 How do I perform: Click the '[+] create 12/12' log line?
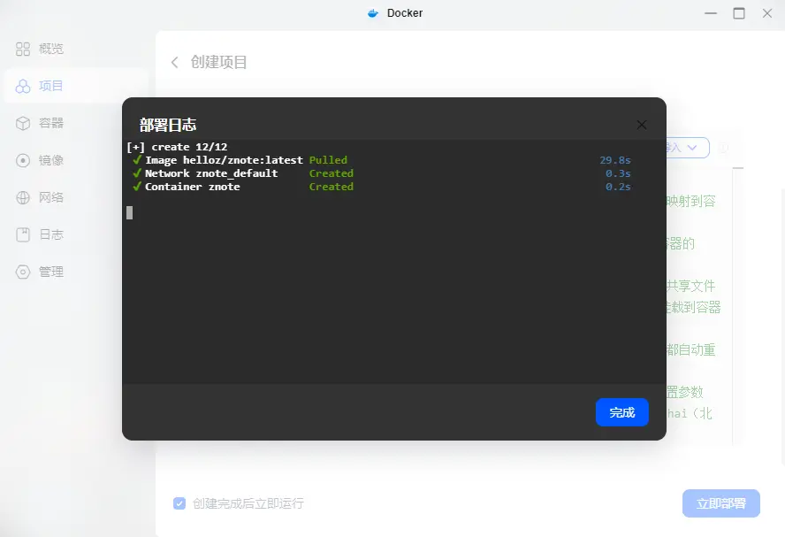coord(177,147)
